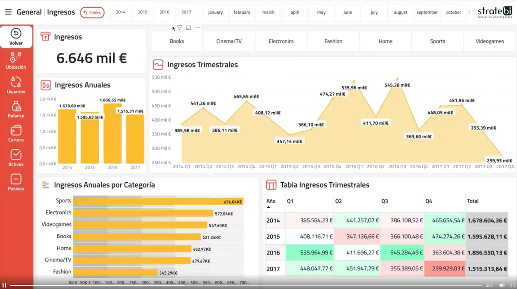Click the red Filters button
Viewport: 517px width, 289px height.
92,12
